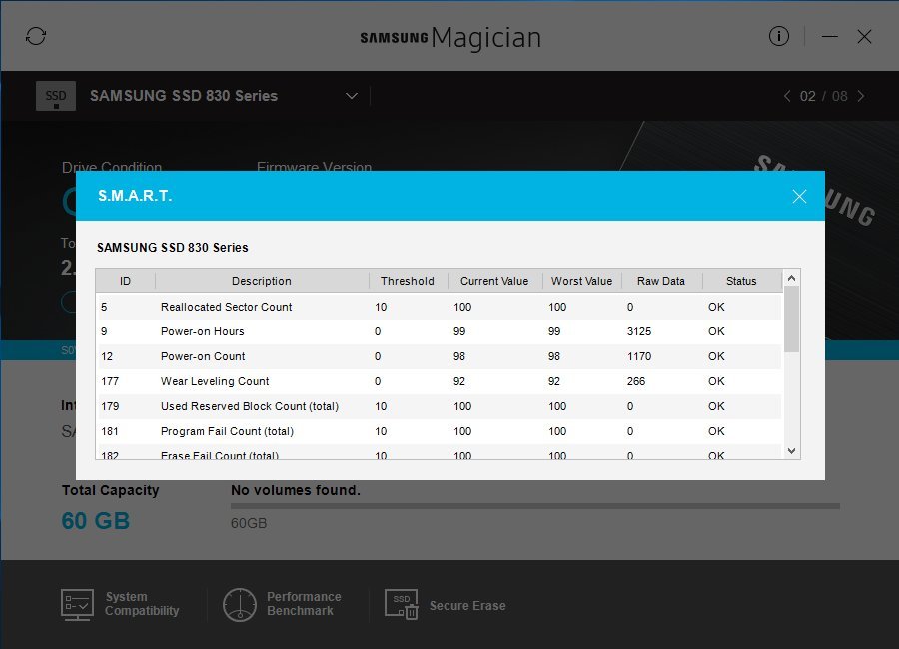Viewport: 899px width, 649px height.
Task: Sort by Worst Value column header
Action: [581, 281]
